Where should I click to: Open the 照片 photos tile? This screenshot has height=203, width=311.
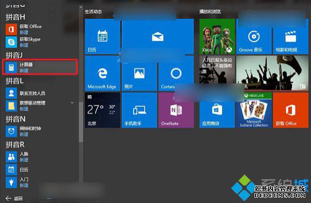pos(139,73)
